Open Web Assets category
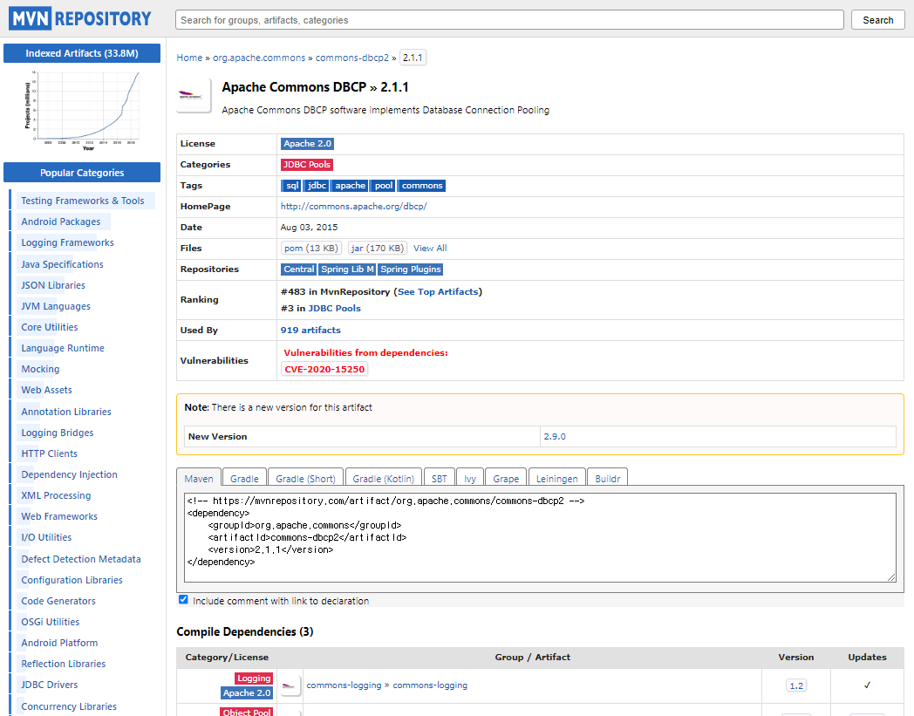This screenshot has height=716, width=914. tap(46, 390)
